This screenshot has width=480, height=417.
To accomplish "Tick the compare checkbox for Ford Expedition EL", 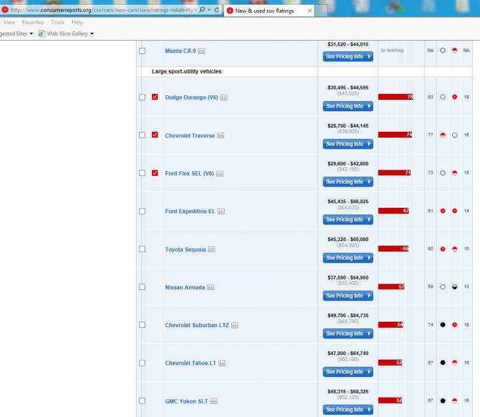I will pyautogui.click(x=142, y=211).
